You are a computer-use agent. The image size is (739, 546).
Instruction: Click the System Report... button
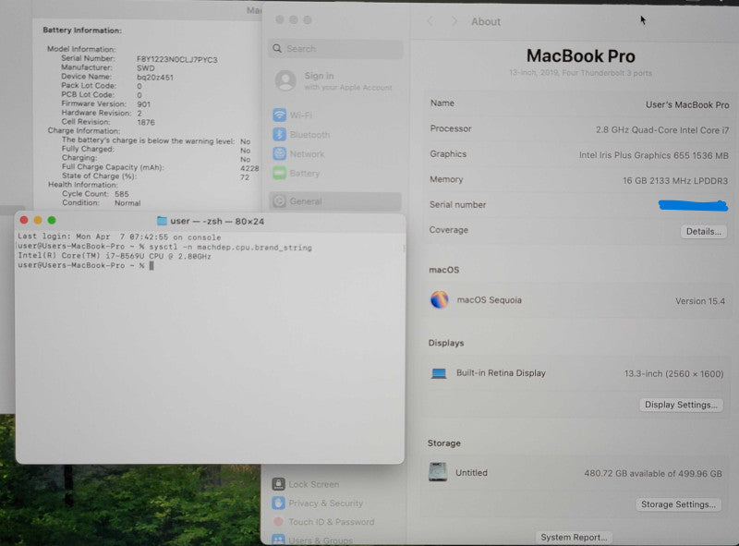point(574,537)
